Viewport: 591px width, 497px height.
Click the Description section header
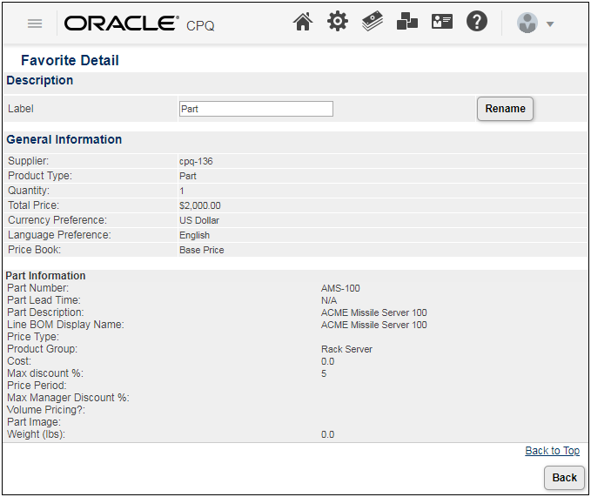(x=39, y=80)
